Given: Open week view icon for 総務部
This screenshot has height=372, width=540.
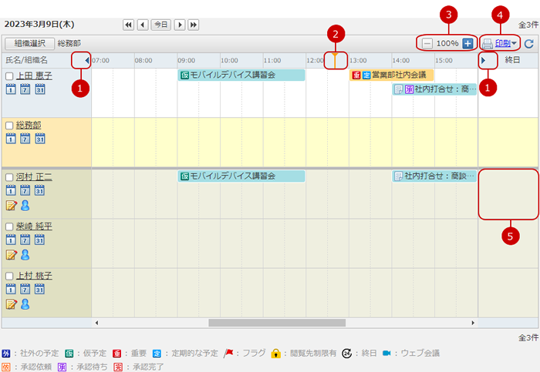Looking at the screenshot, I should click(x=25, y=138).
